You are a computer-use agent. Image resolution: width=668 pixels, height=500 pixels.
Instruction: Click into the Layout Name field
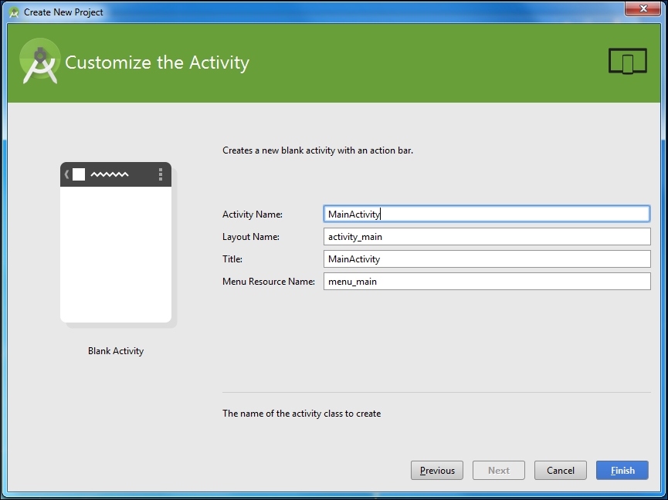click(x=487, y=237)
